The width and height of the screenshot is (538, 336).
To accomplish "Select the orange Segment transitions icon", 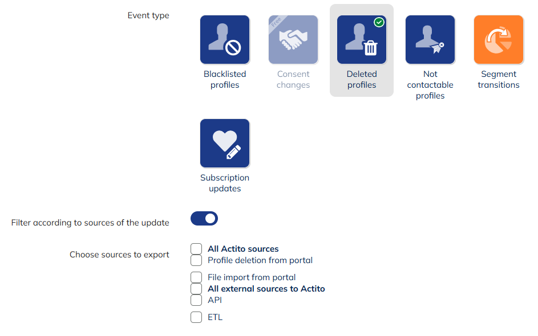I will click(498, 39).
